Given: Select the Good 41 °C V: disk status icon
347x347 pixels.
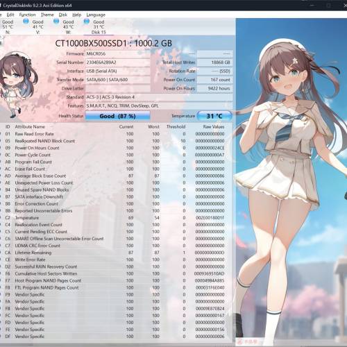Looking at the screenshot, I should (x=26, y=22).
